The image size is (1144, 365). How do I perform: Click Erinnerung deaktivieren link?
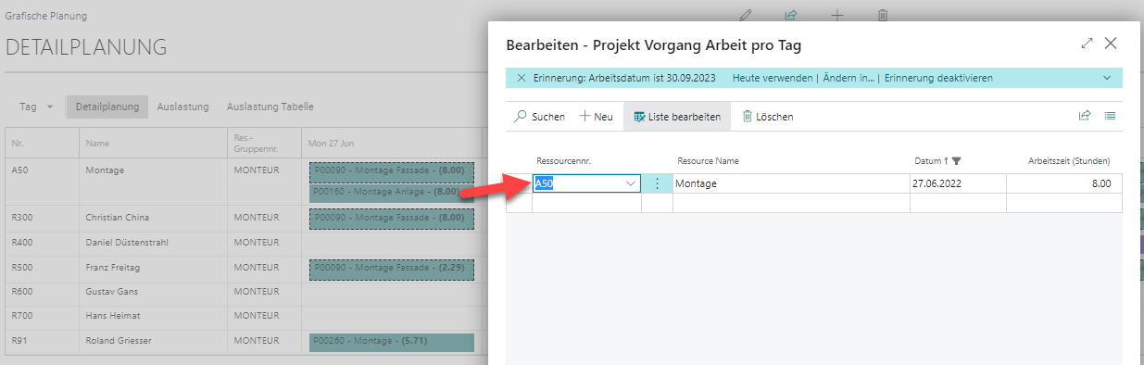pos(938,78)
